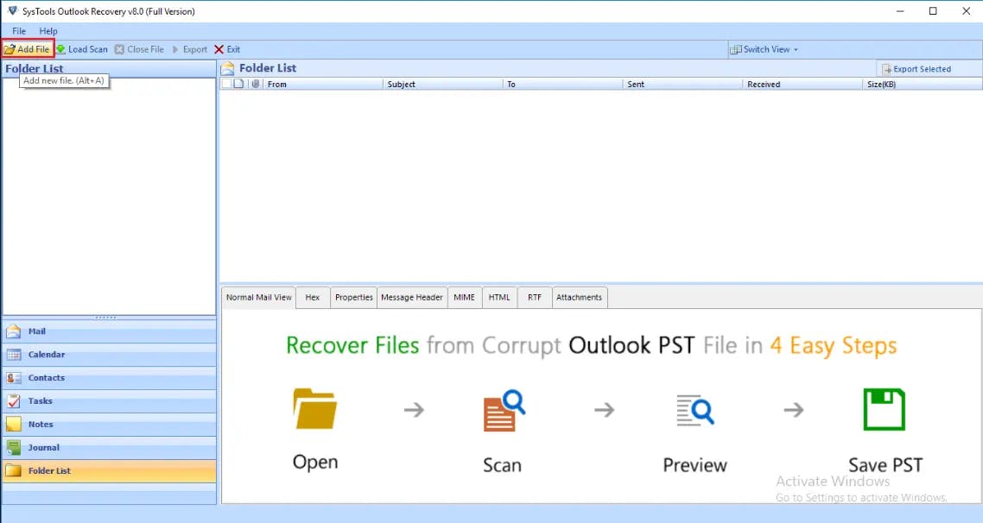This screenshot has height=523, width=983.
Task: Switch to Normal Mail View tab
Action: coord(259,298)
